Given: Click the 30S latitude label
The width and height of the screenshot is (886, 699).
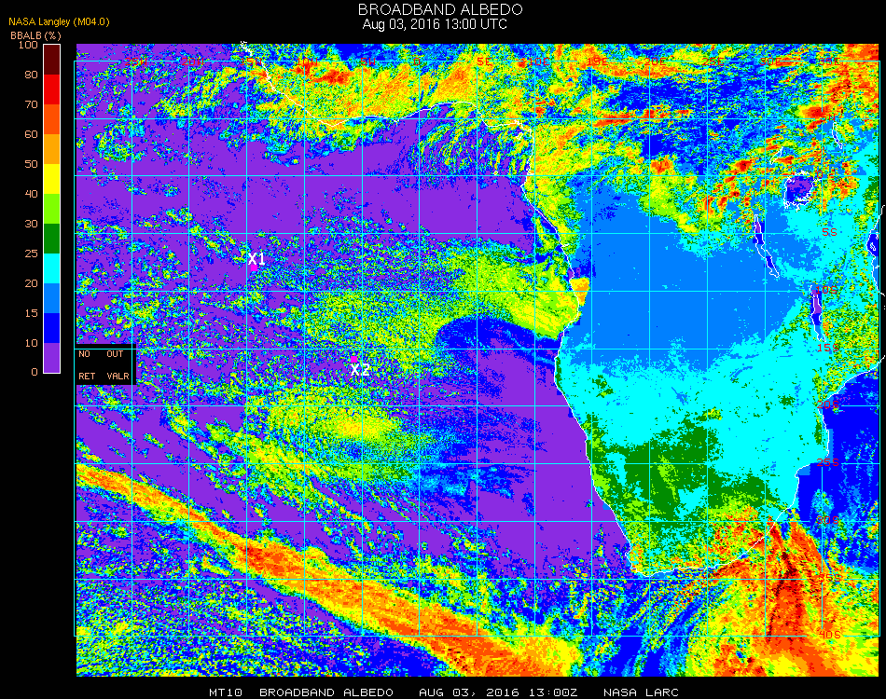Looking at the screenshot, I should coord(828,520).
